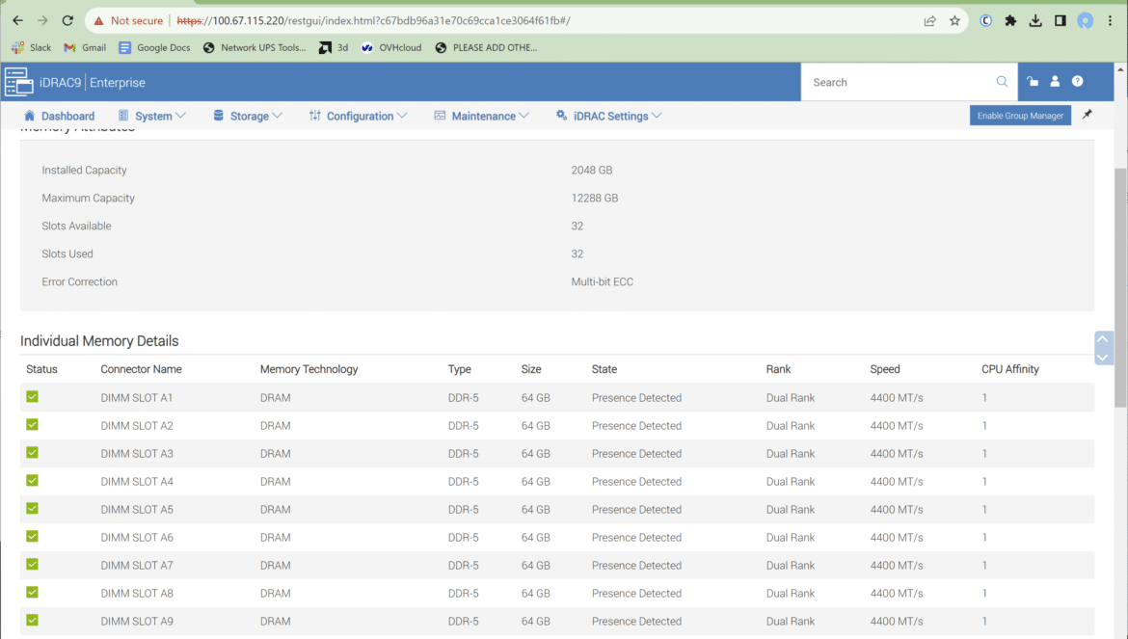This screenshot has width=1128, height=639.
Task: Click status checkbox for DIMM SLOT A6
Action: (33, 537)
